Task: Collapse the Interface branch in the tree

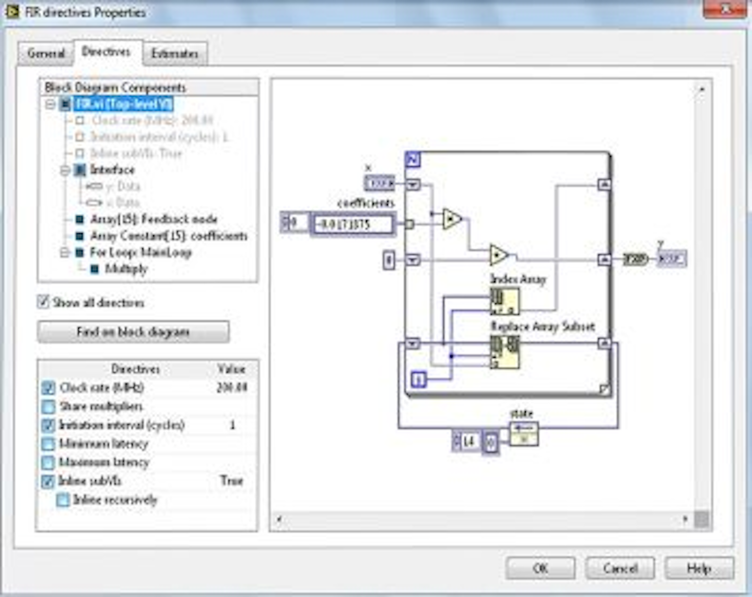Action: (x=65, y=170)
